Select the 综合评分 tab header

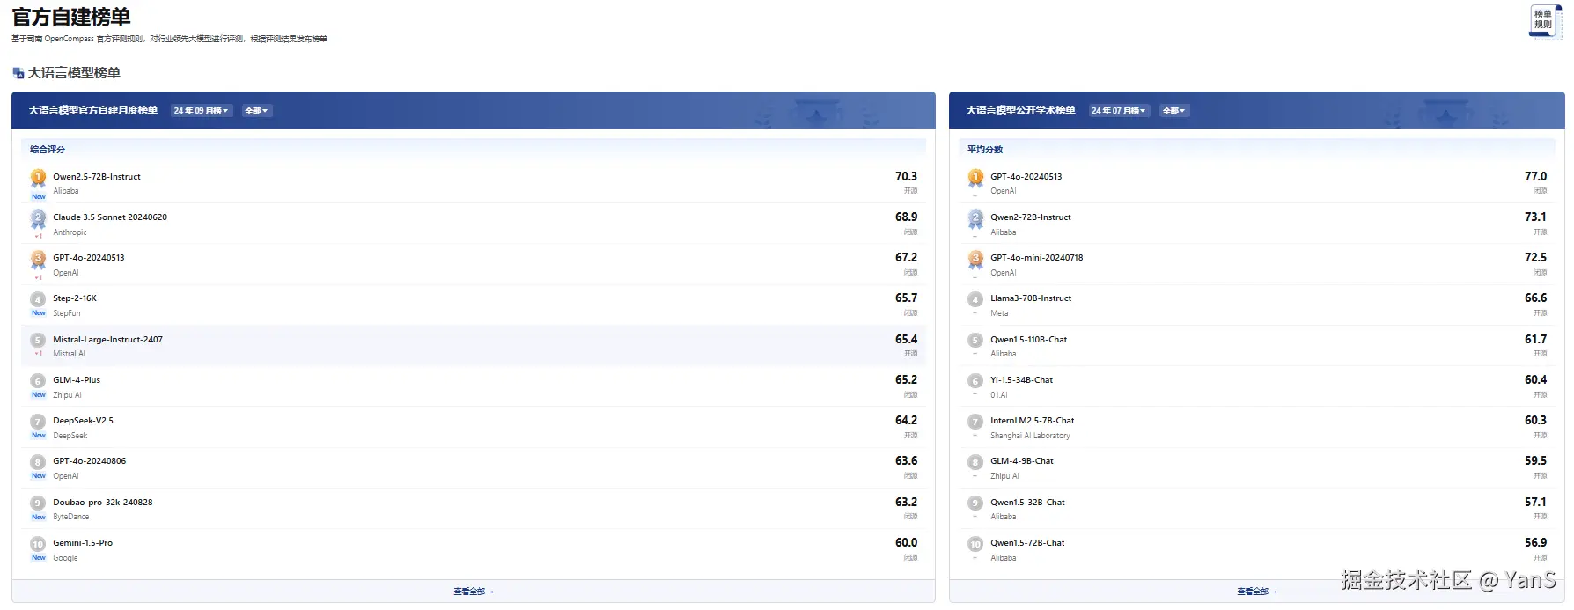pyautogui.click(x=48, y=150)
